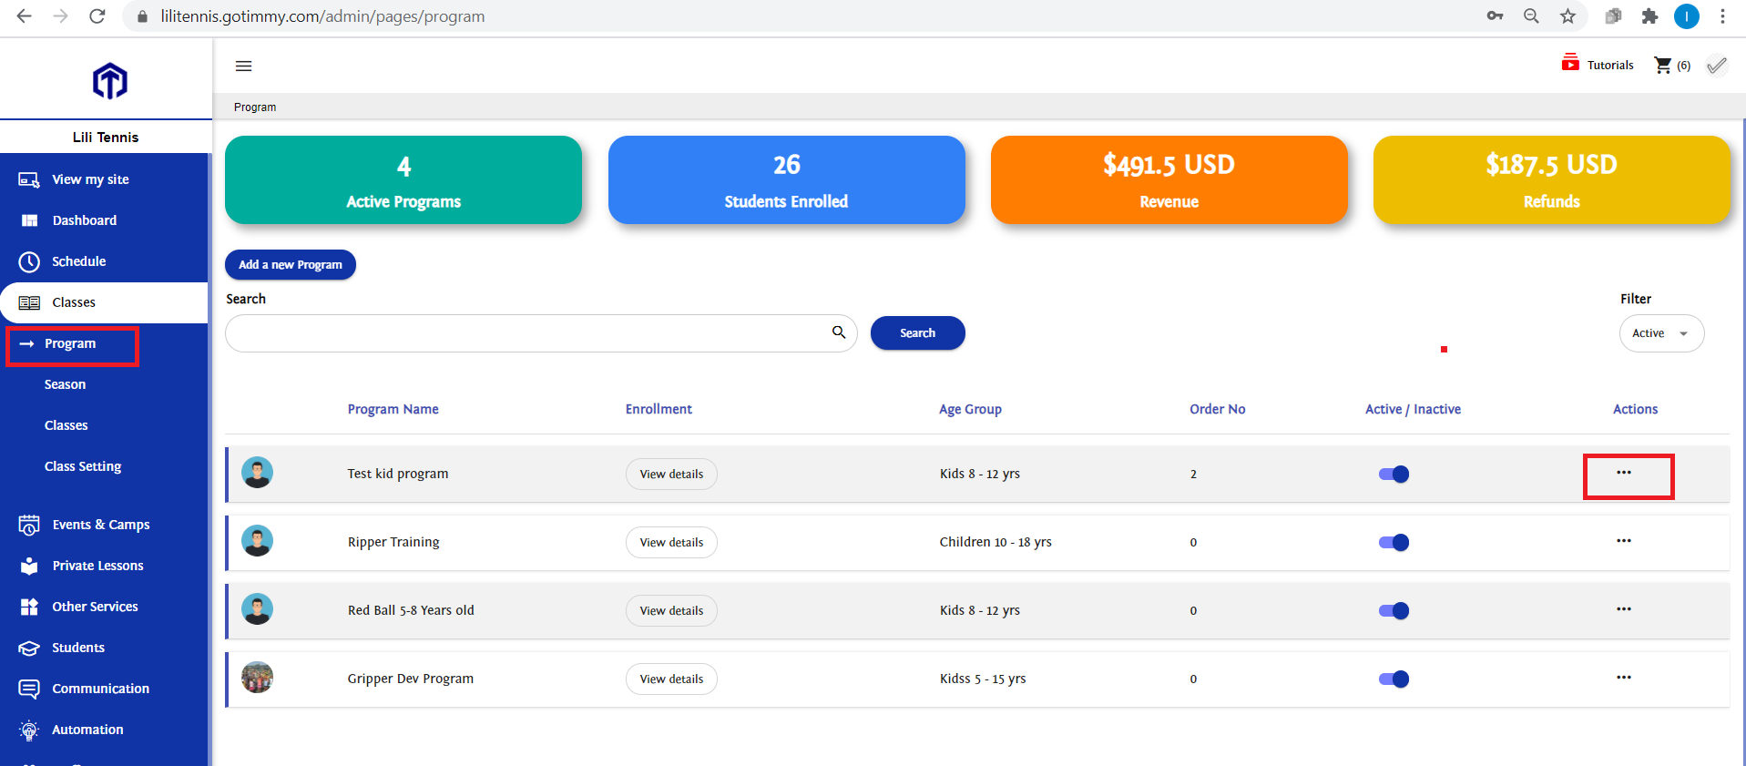
Task: Open the Tutorials video icon
Action: point(1570,63)
